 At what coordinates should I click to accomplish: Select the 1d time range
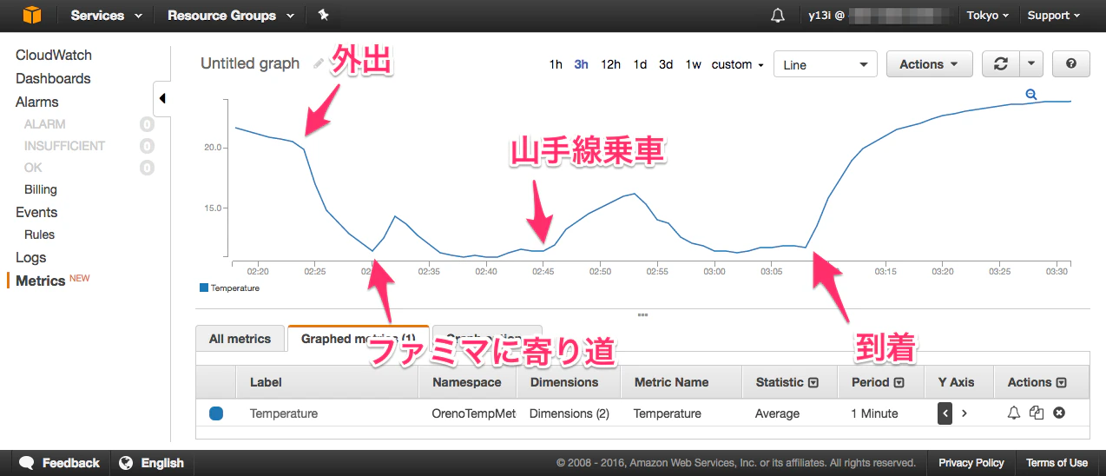[640, 64]
